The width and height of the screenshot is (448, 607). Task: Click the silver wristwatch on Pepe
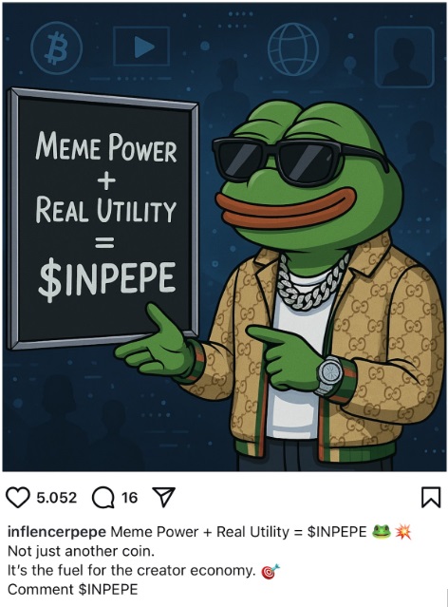pos(329,374)
